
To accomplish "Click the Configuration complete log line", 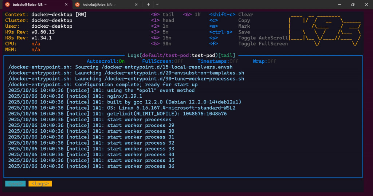I will 103,85.
